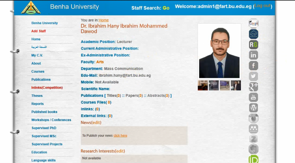Screen dimensions: 295x163
Task: Click the staff name heading
Action: pyautogui.click(x=124, y=29)
